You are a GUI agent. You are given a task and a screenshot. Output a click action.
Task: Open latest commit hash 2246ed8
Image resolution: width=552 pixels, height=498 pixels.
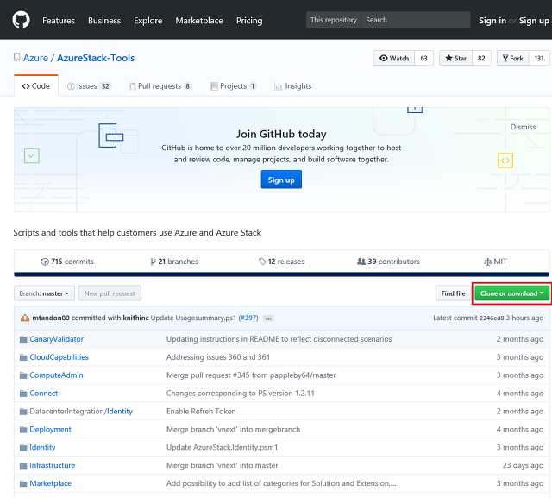click(492, 318)
